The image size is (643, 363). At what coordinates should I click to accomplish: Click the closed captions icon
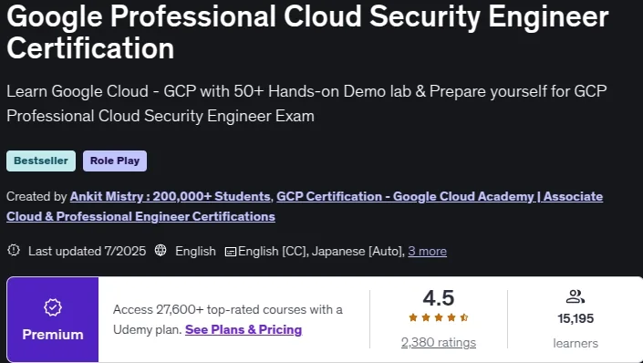click(231, 252)
